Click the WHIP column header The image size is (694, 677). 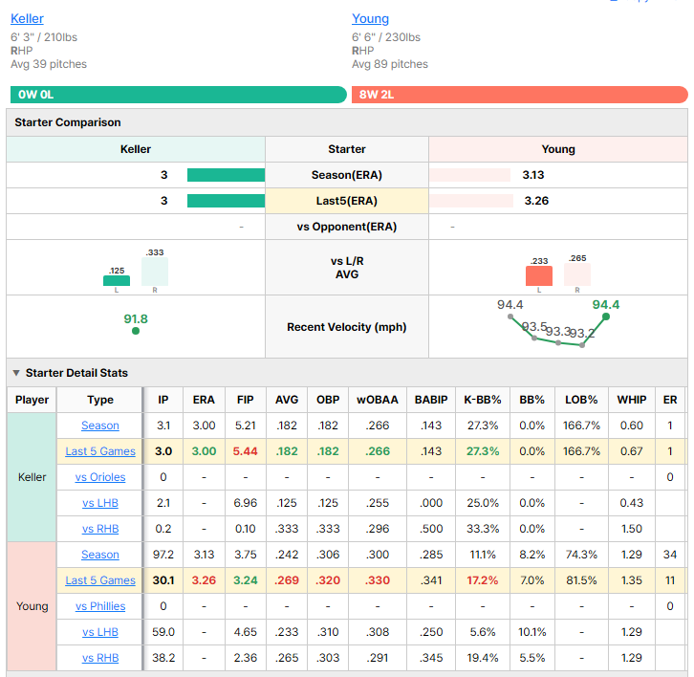[x=632, y=400]
